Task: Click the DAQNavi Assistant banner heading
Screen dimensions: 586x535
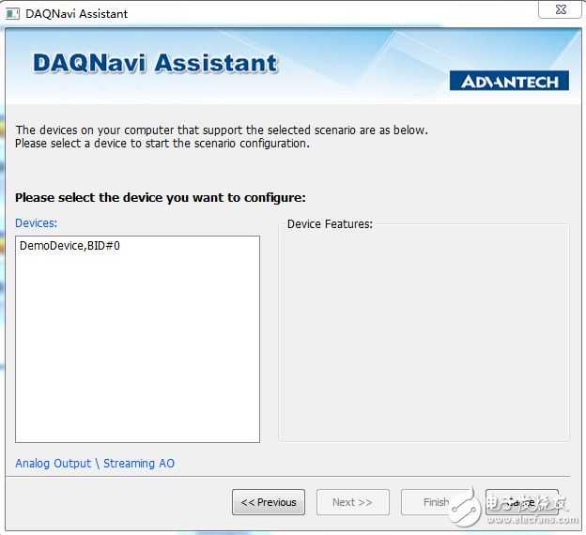Action: pos(155,63)
